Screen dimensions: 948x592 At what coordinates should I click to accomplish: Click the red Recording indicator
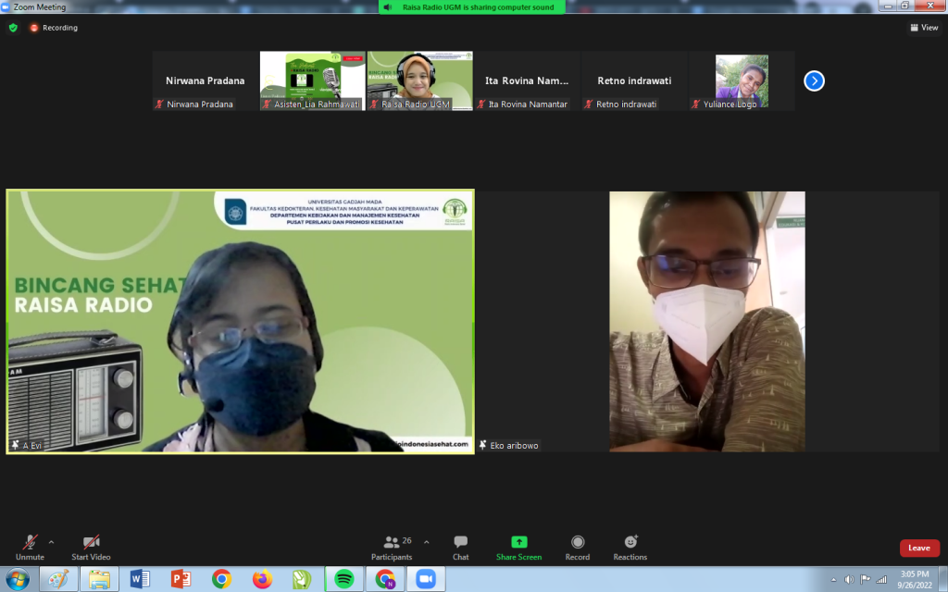click(54, 28)
